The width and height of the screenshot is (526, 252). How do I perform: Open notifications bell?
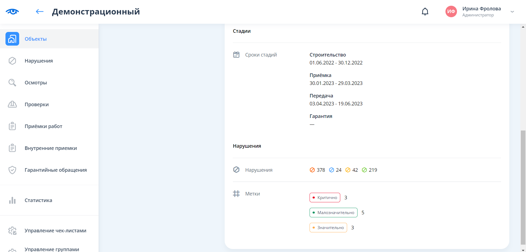(x=425, y=12)
